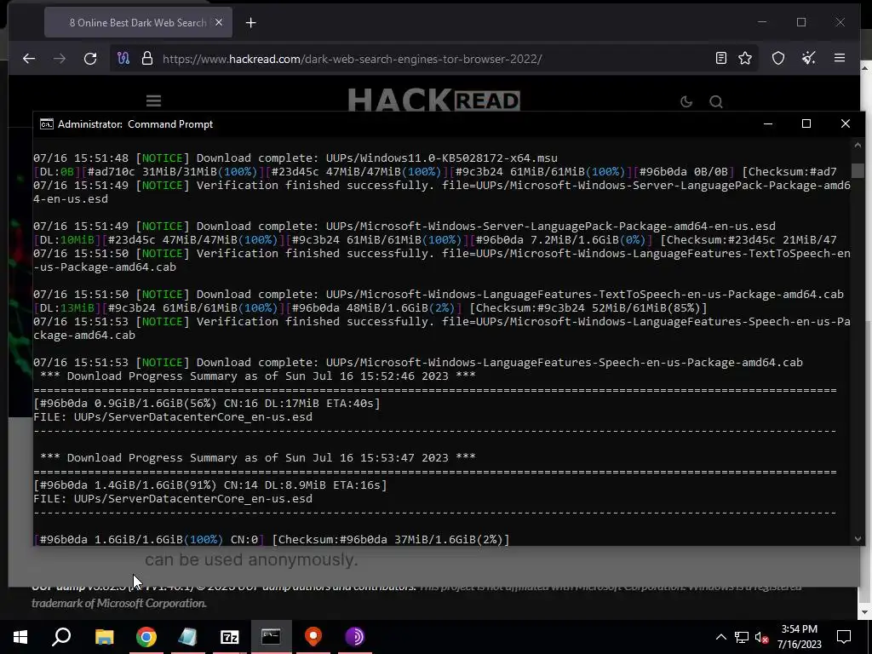Click the browser page scrollbar up arrow
The height and width of the screenshot is (654, 872).
865,67
